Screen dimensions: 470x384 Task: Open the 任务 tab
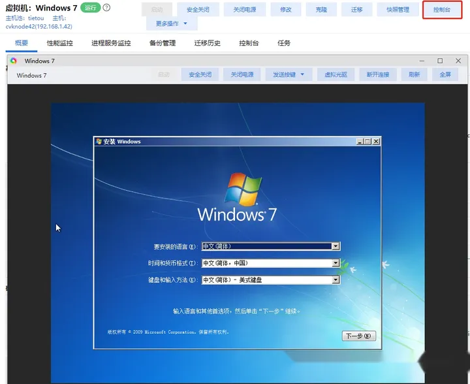(284, 43)
